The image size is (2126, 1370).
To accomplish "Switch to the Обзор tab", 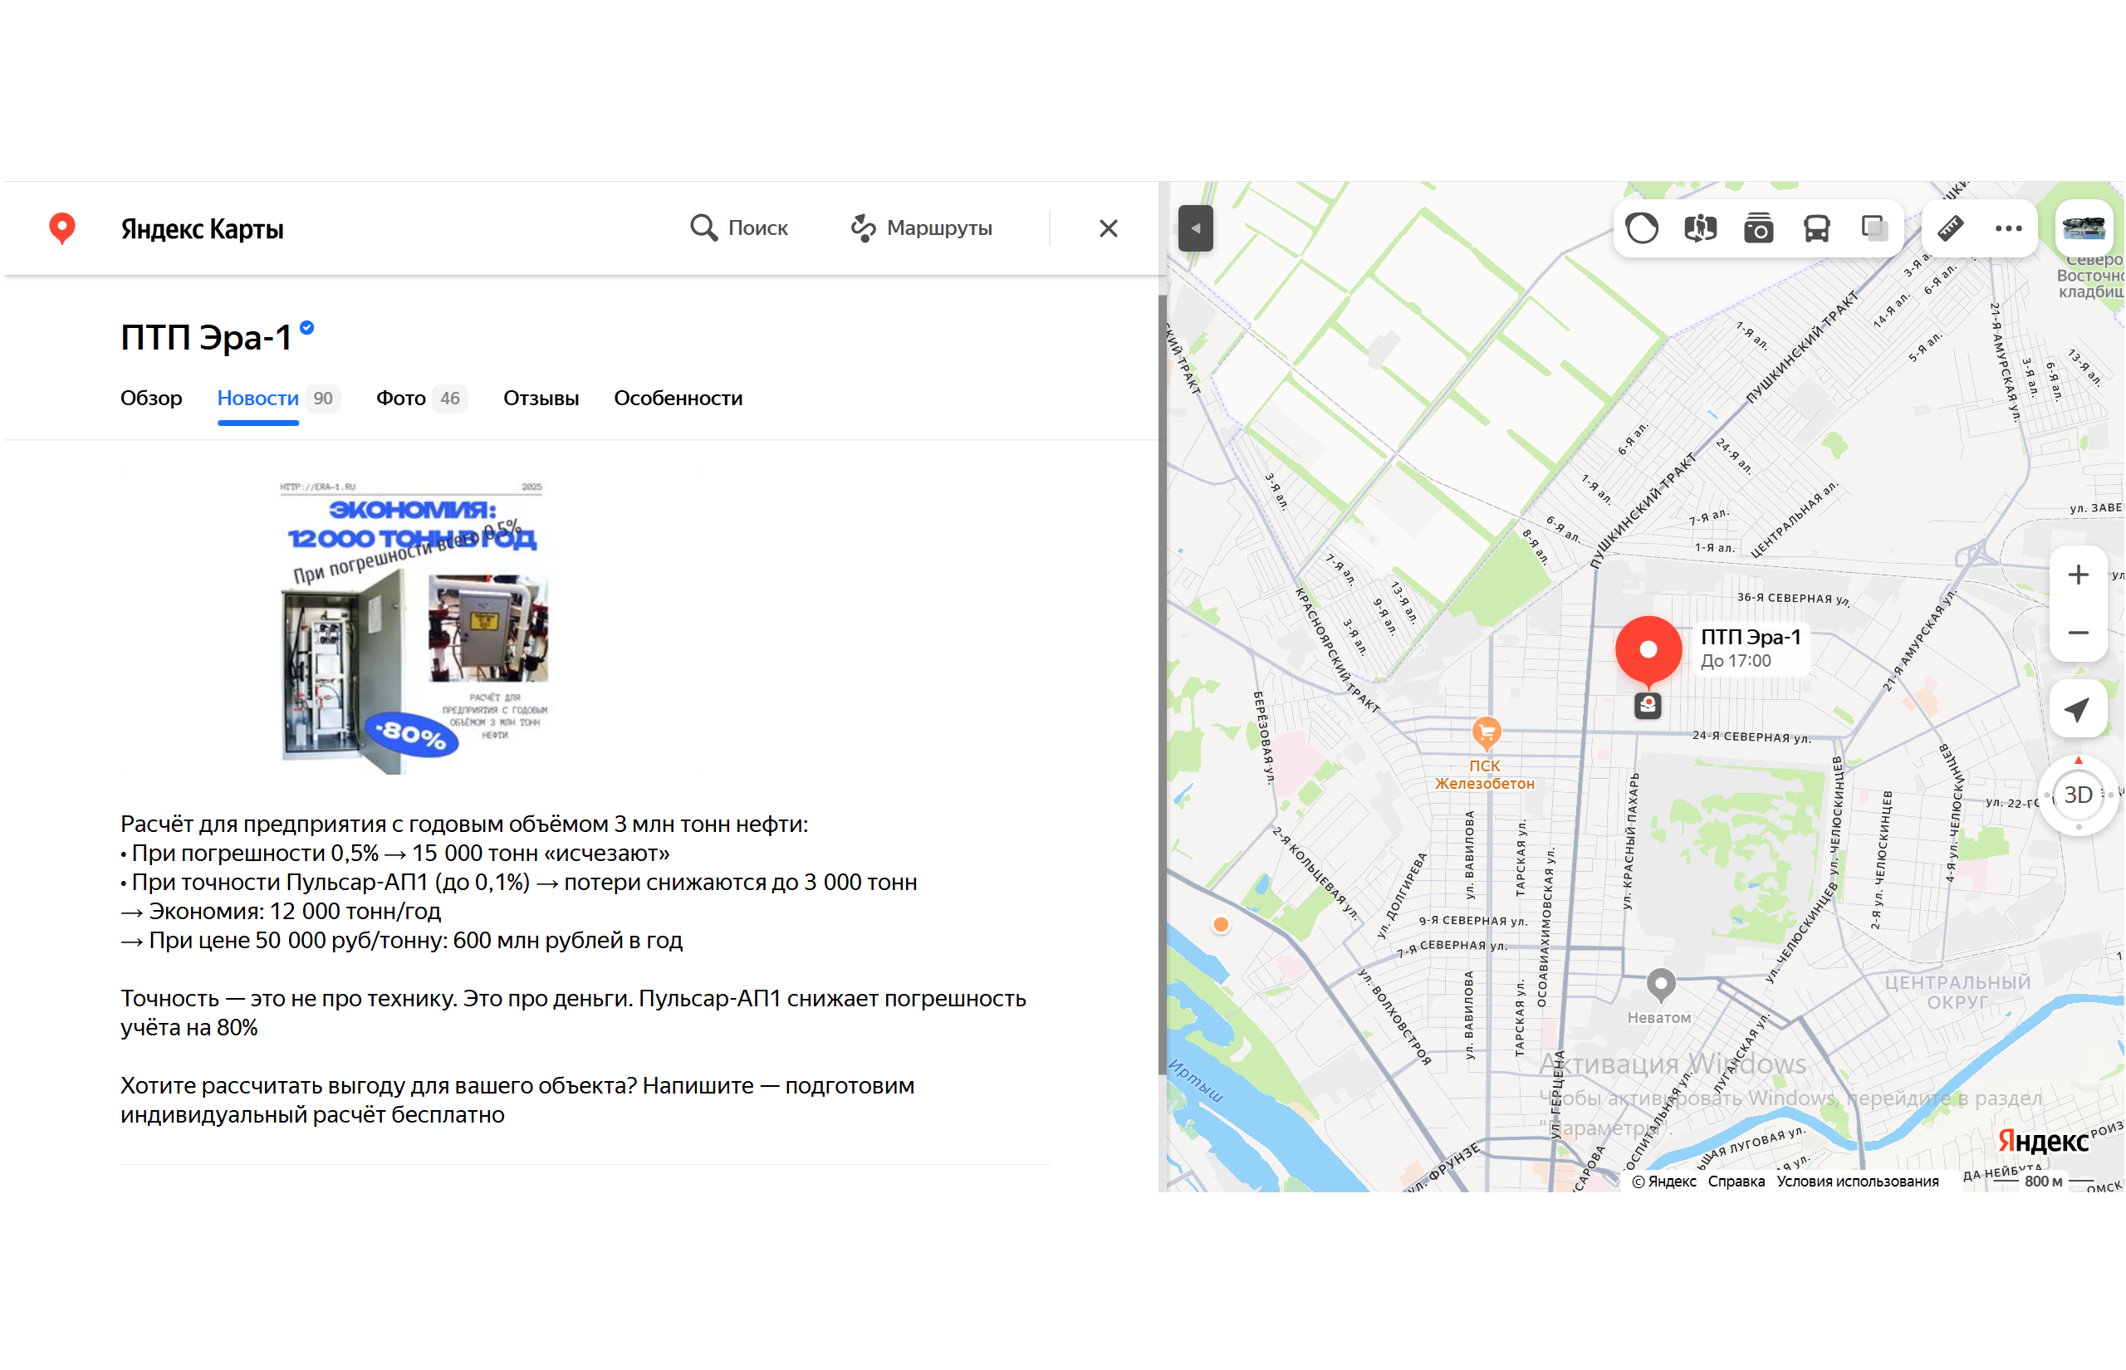I will coord(151,398).
